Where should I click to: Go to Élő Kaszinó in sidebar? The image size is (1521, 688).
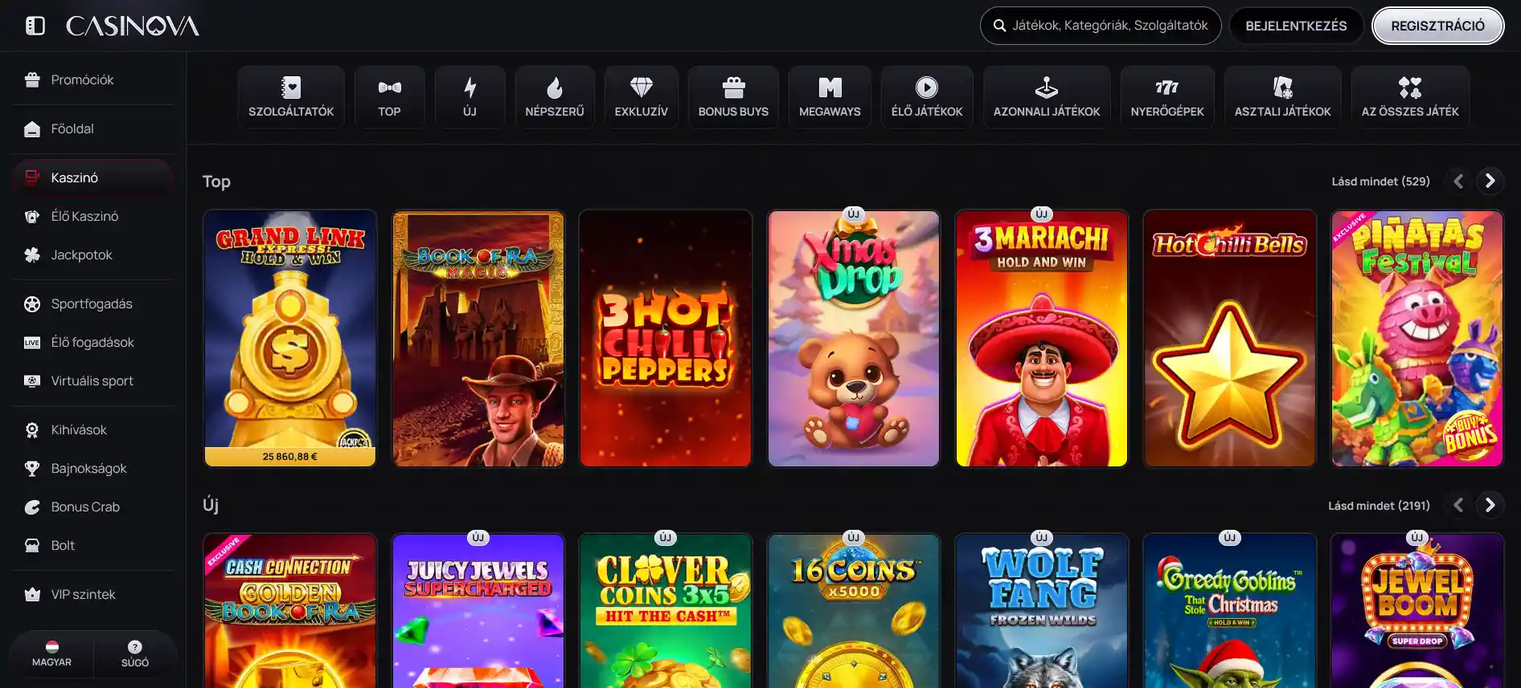click(x=84, y=216)
